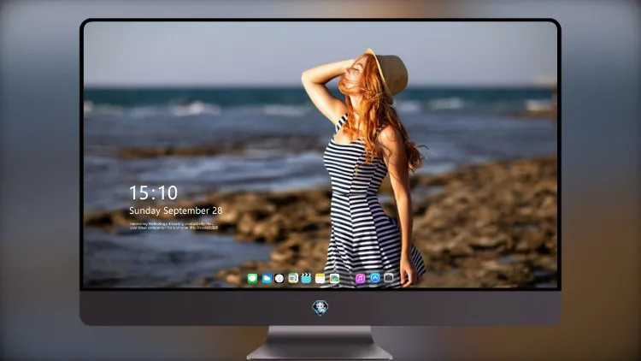Launch the clapperboard video app in dock

(x=306, y=279)
